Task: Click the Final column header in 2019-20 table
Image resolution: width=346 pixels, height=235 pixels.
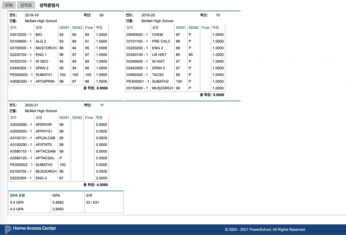Action: tap(205, 27)
